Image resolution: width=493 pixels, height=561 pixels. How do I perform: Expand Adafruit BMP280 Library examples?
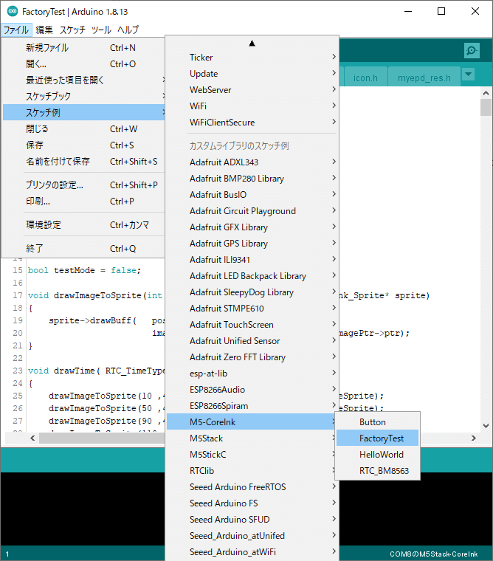pos(252,178)
